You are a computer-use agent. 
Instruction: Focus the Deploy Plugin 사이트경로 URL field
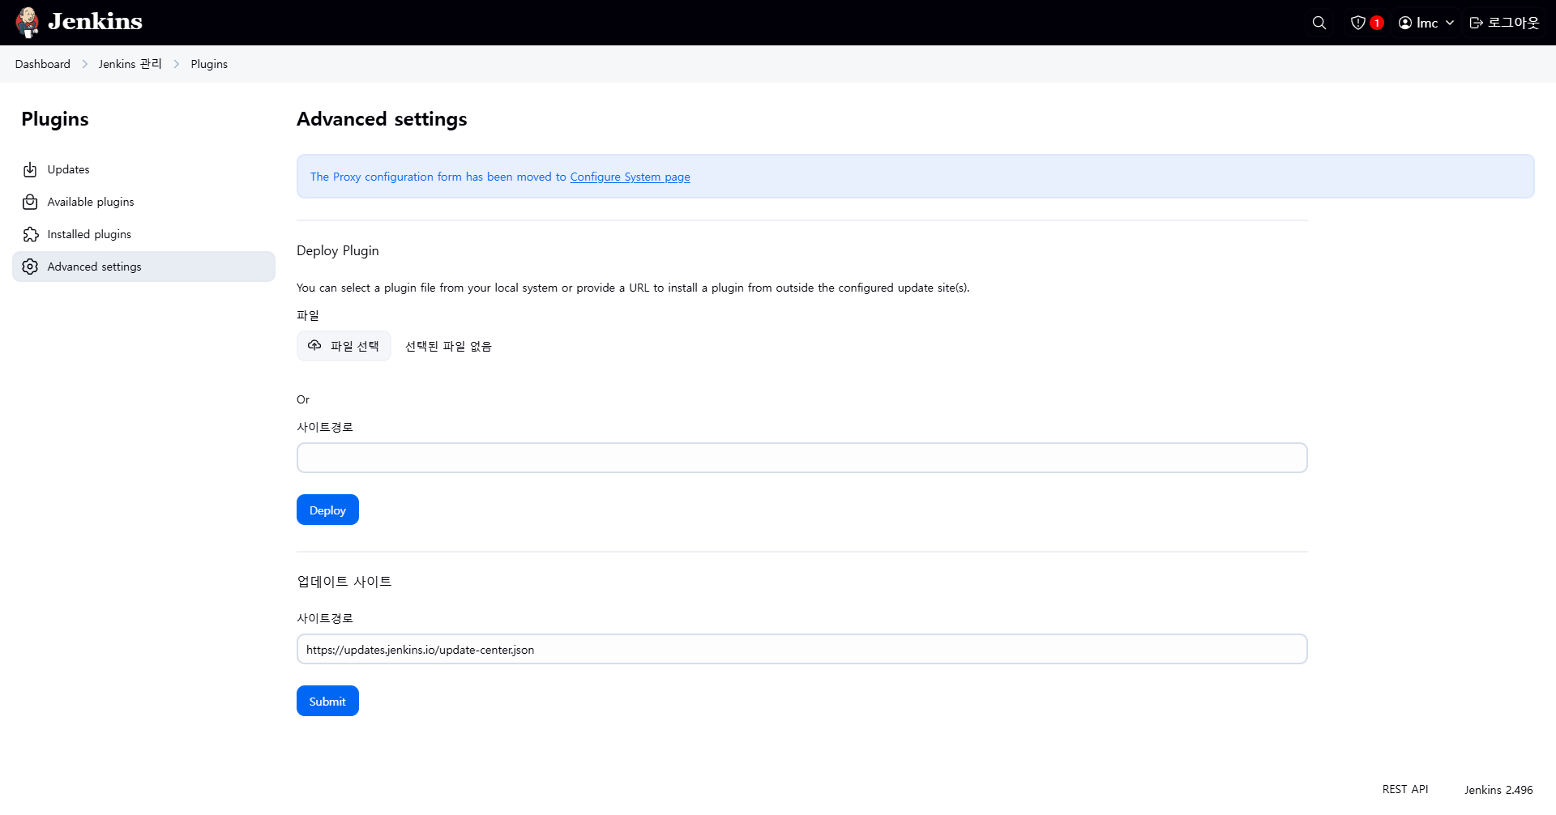[802, 458]
